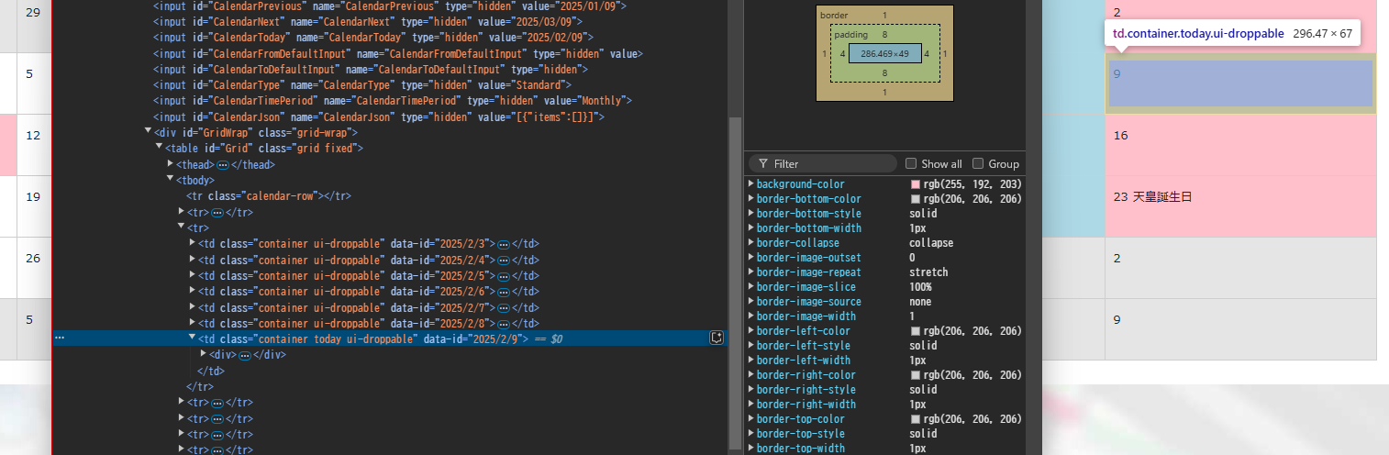Click calendar cell dated 16
Viewport: 1389px width, 455px height.
coord(1241,145)
